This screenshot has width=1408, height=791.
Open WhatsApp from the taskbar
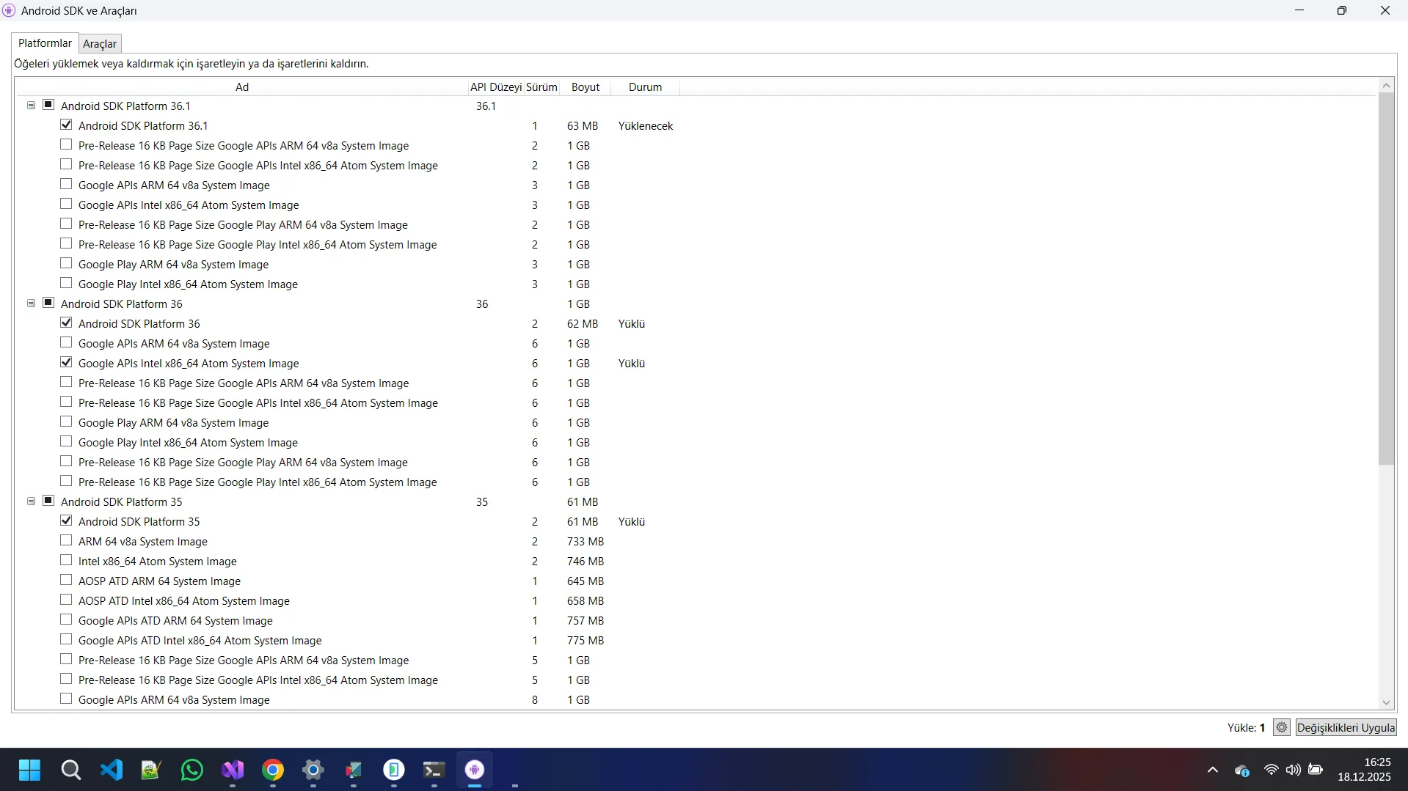point(192,770)
